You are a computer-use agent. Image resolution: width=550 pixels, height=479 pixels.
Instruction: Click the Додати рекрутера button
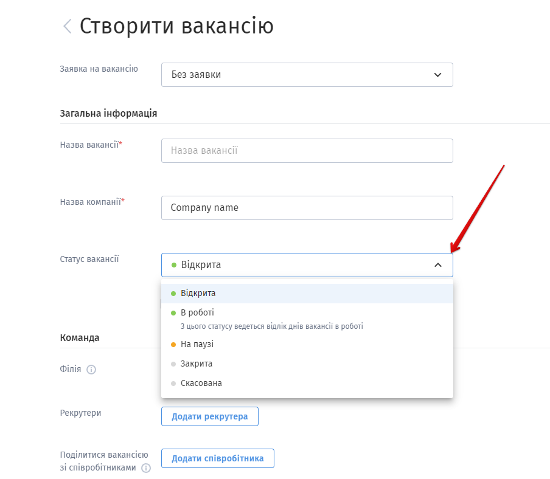(210, 416)
